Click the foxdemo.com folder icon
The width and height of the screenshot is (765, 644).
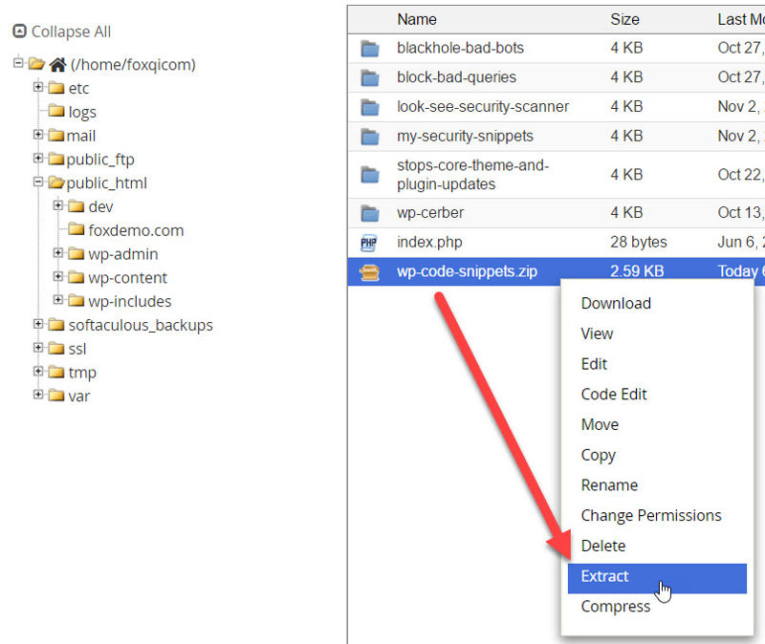tap(77, 230)
